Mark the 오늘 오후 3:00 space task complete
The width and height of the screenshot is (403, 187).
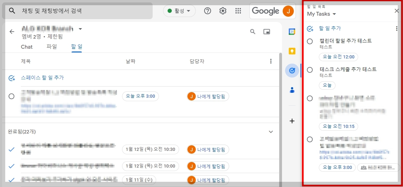(x=11, y=96)
